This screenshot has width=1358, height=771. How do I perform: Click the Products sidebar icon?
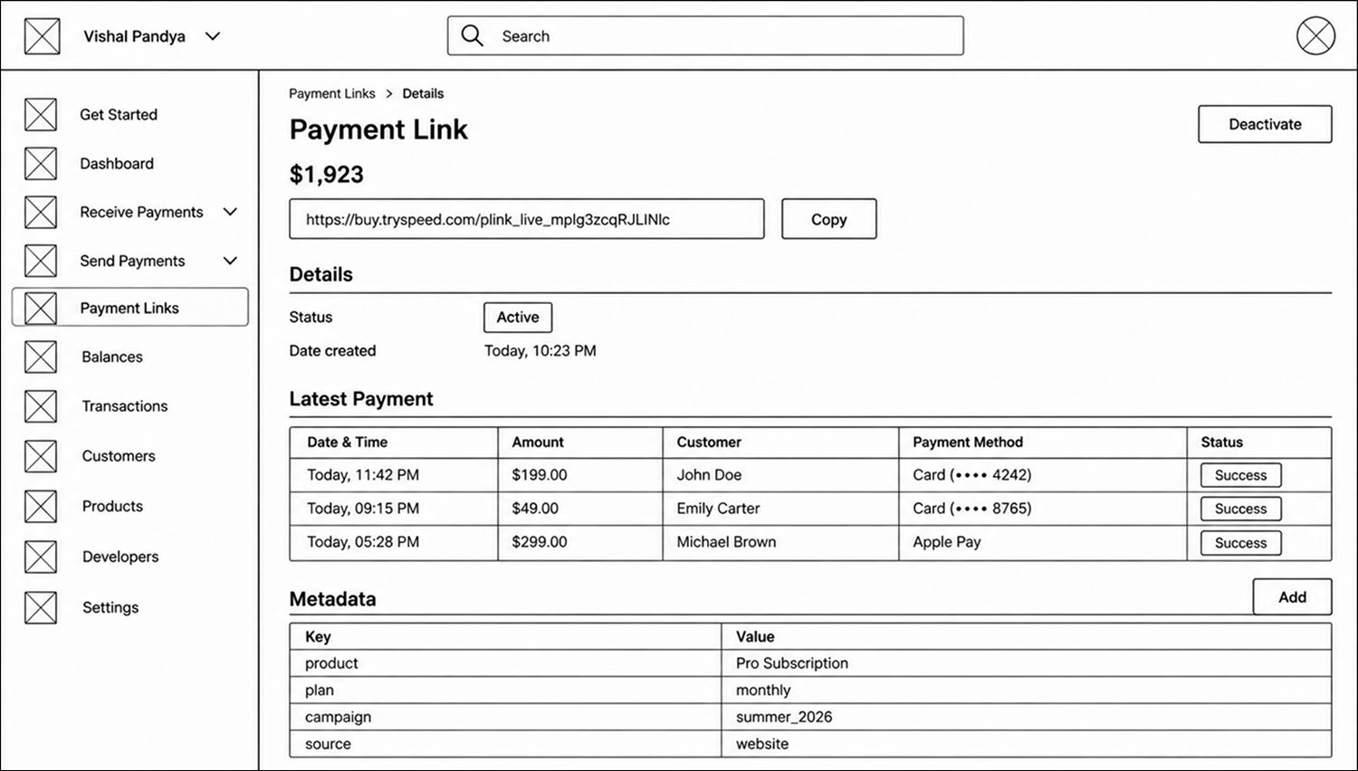click(41, 507)
